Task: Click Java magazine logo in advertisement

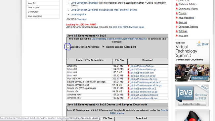Action: [185, 93]
